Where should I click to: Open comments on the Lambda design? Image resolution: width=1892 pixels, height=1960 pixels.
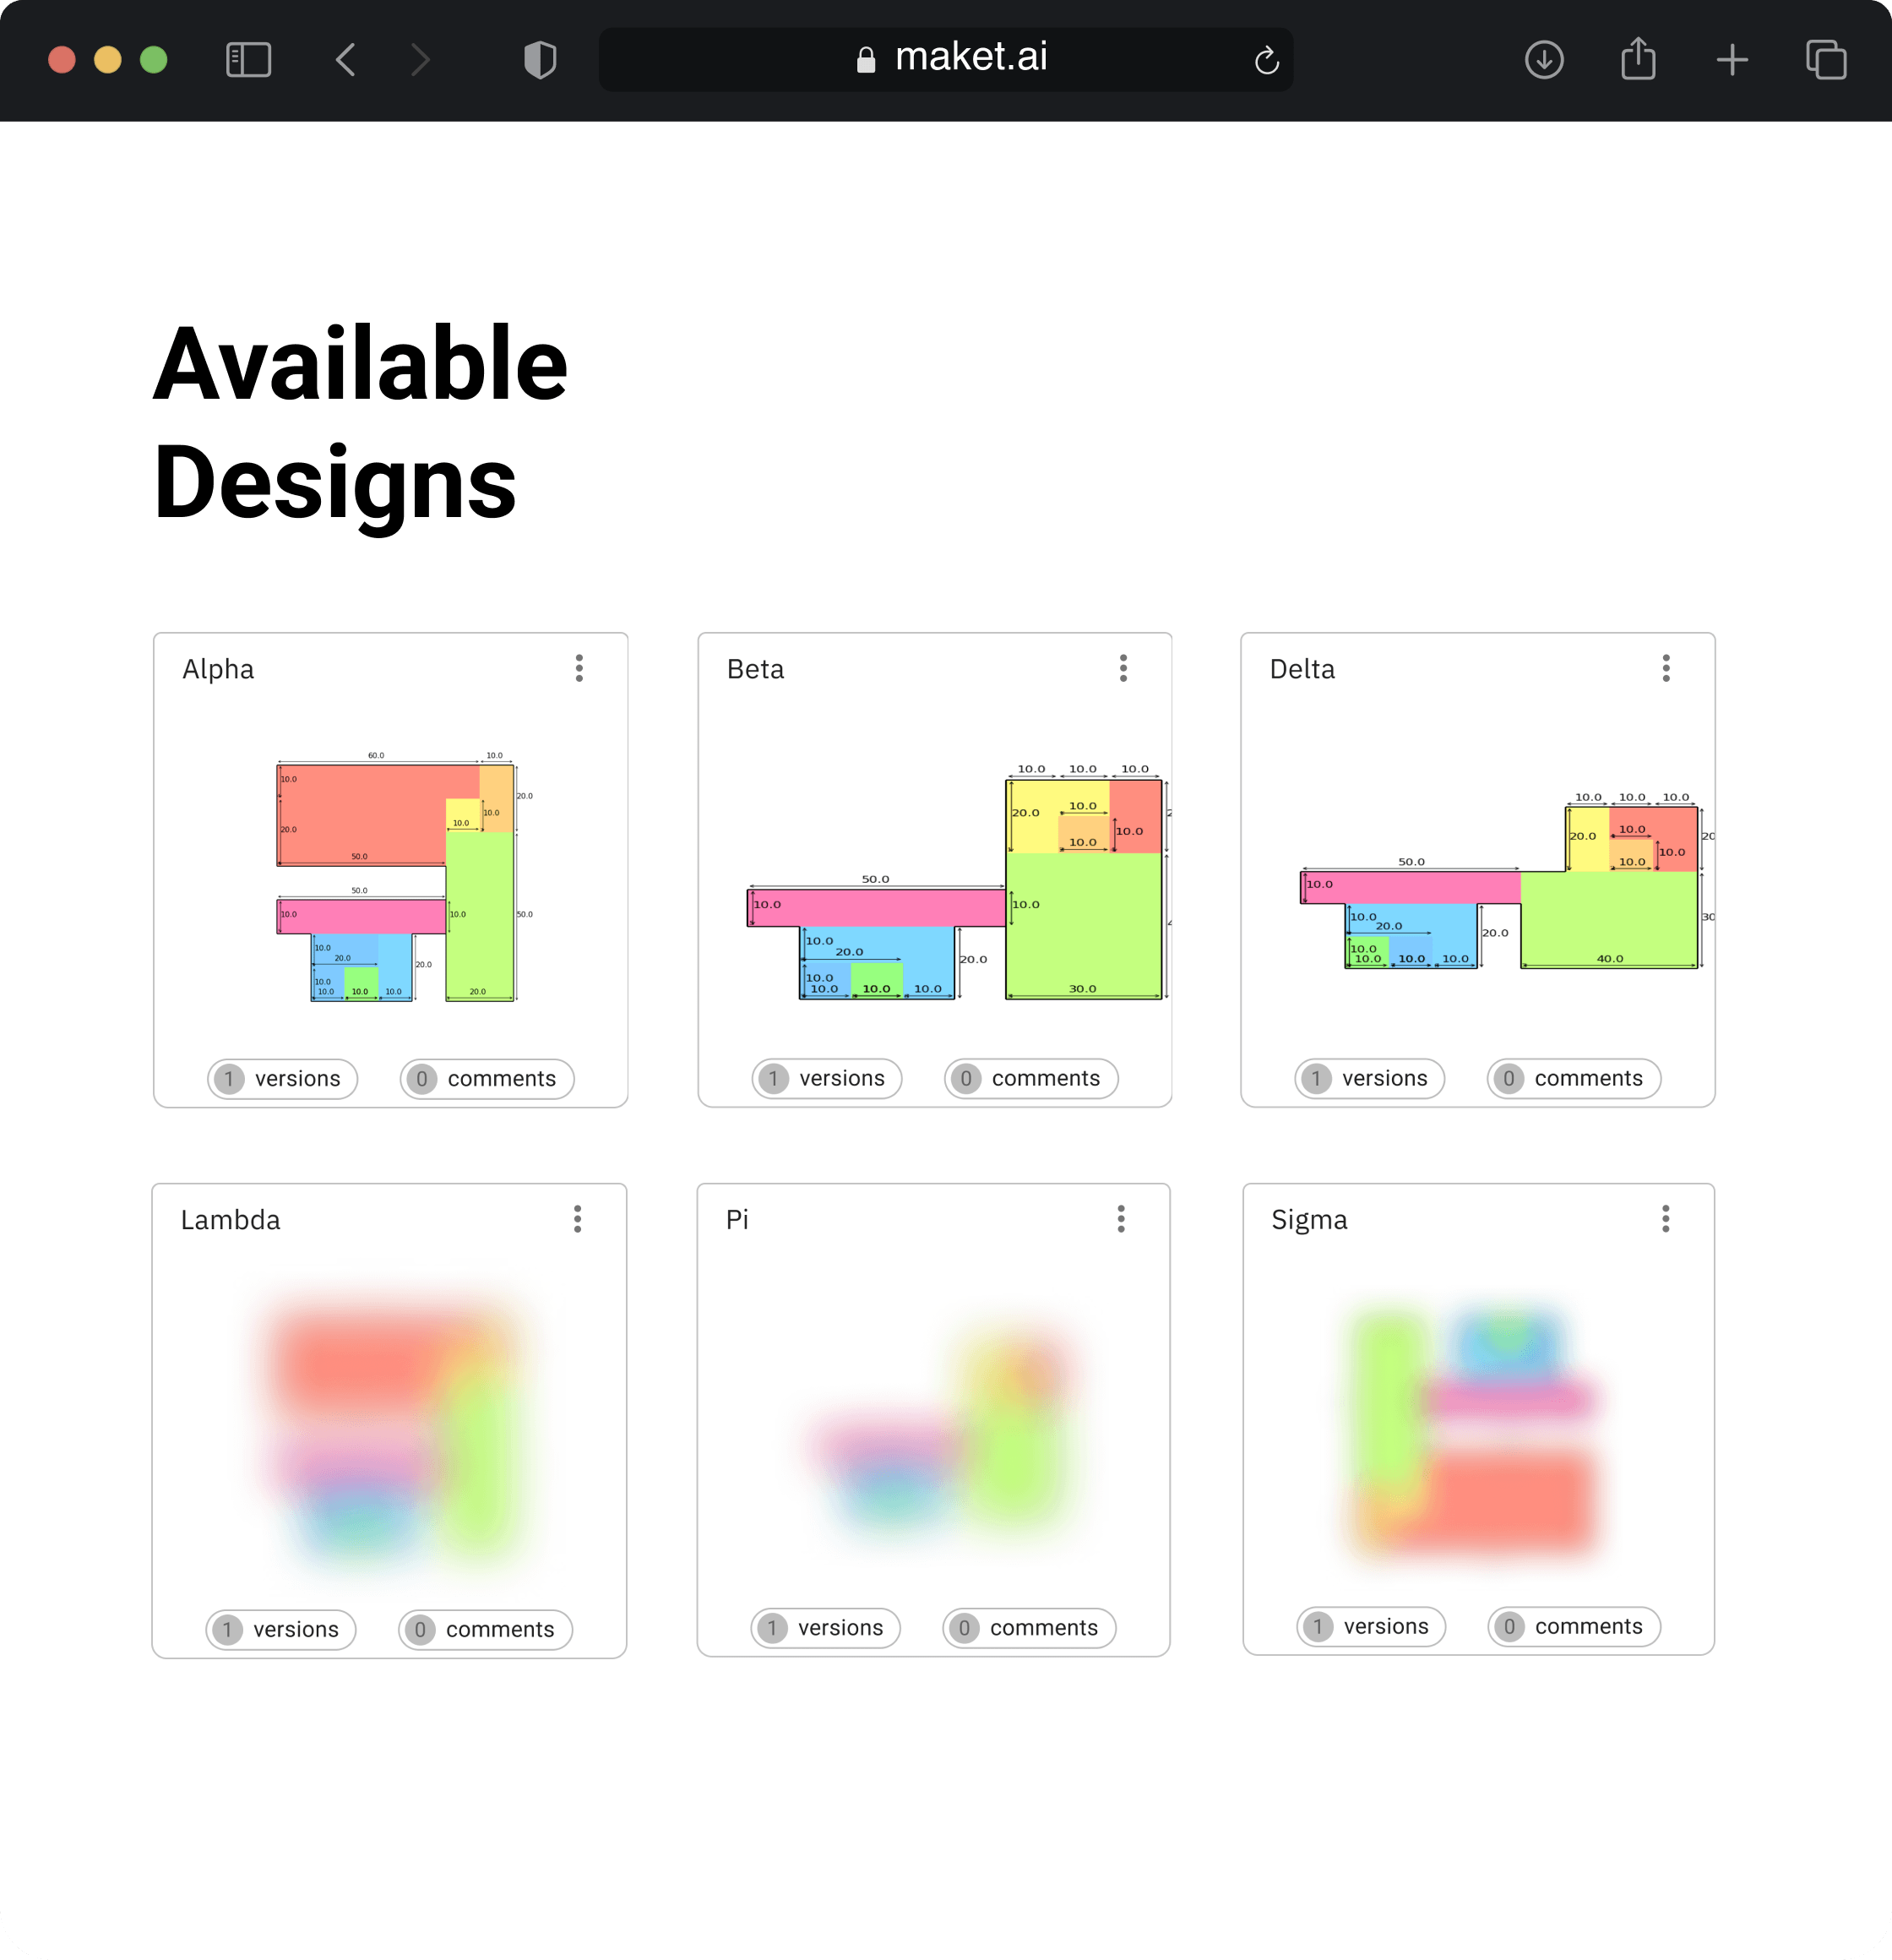[x=484, y=1630]
